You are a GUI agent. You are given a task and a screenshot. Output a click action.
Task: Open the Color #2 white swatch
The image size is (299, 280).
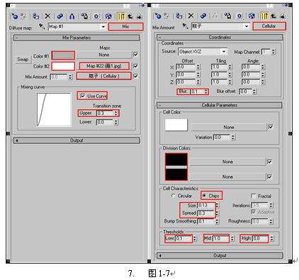pyautogui.click(x=63, y=66)
